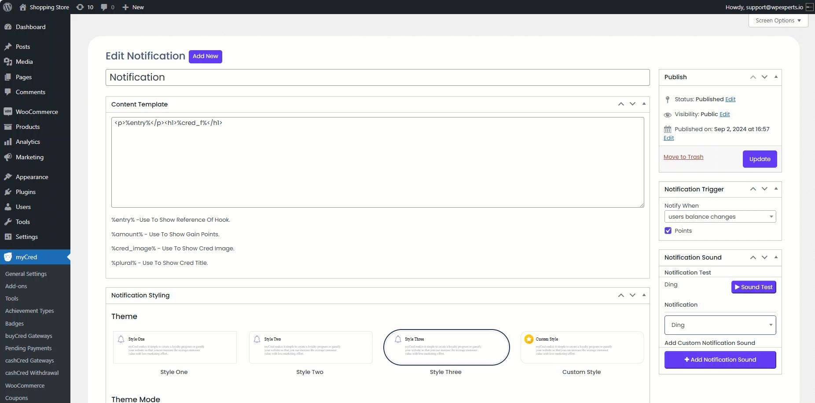
Task: Open Appearance via its paintbrush icon
Action: tap(8, 177)
